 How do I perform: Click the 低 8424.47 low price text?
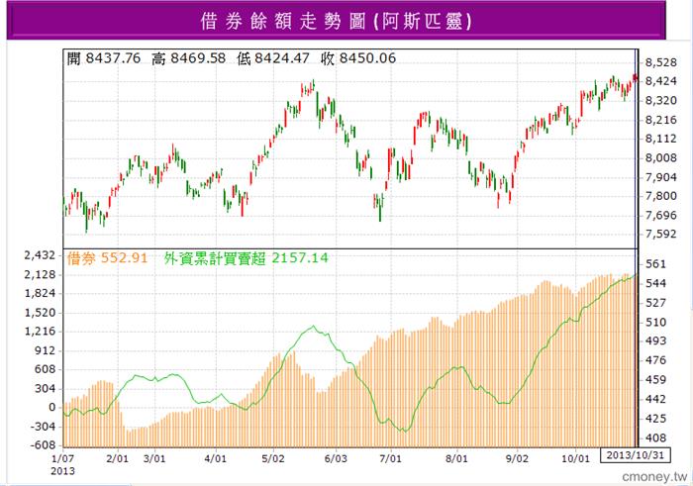pos(273,58)
